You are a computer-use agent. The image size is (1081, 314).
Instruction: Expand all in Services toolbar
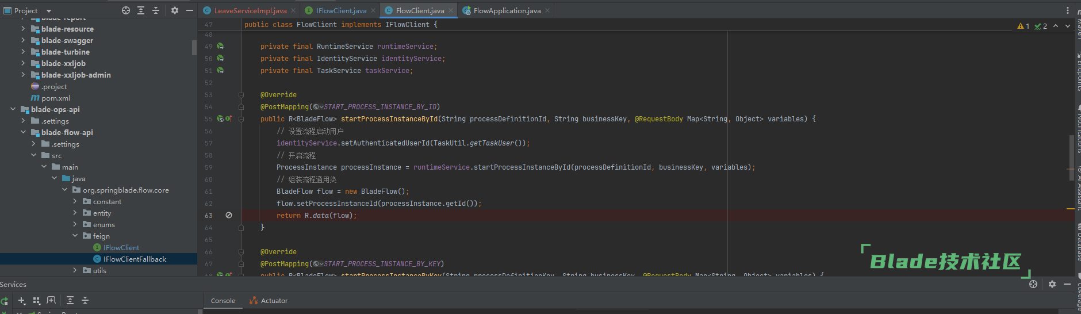(70, 300)
